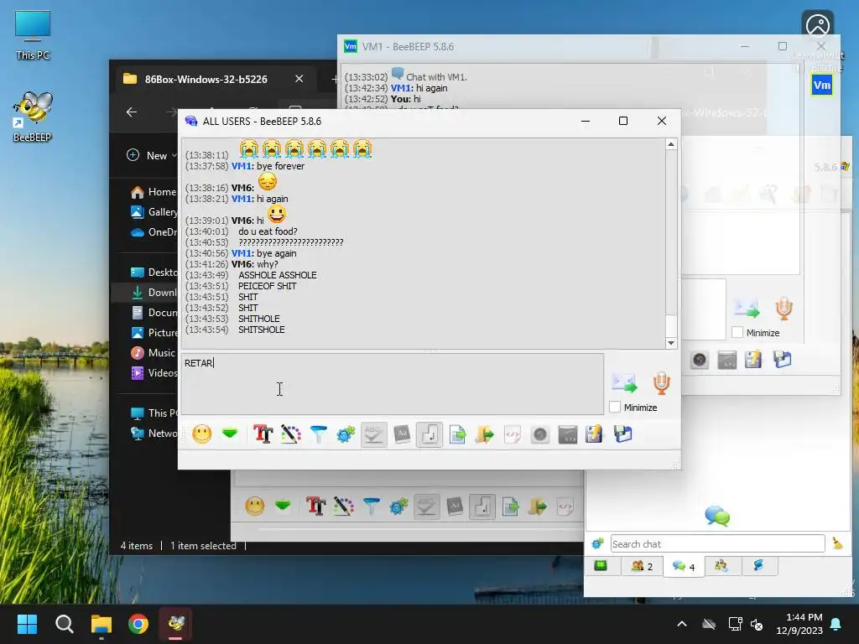Click chat bubbles icon in BeeBEEP main window
The height and width of the screenshot is (644, 859).
[x=717, y=516]
